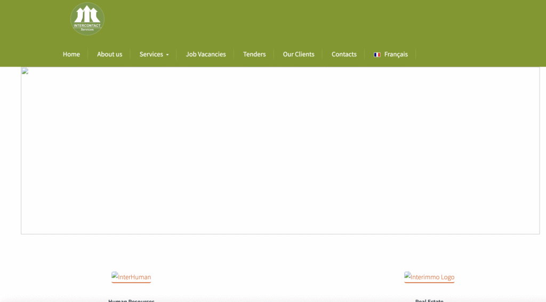
Task: Select Contacts in the navigation bar
Action: pyautogui.click(x=344, y=54)
